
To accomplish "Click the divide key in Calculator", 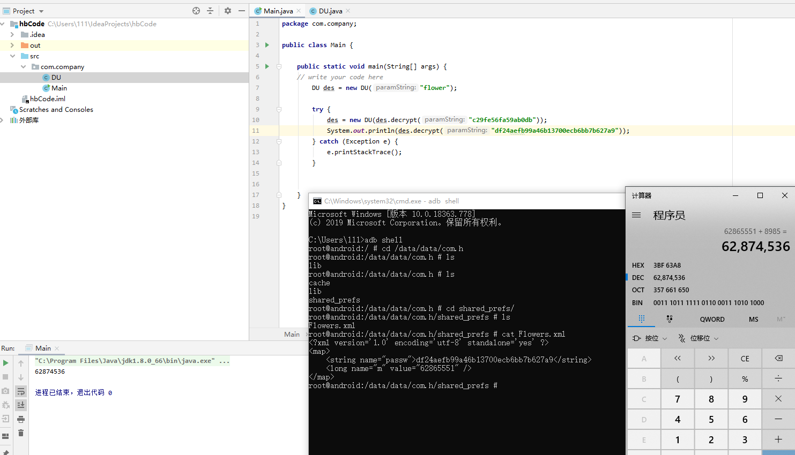I will point(778,378).
